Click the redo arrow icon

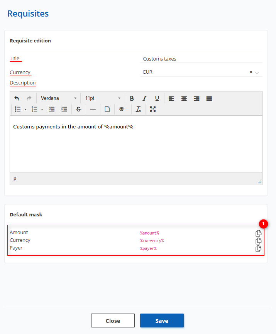29,98
